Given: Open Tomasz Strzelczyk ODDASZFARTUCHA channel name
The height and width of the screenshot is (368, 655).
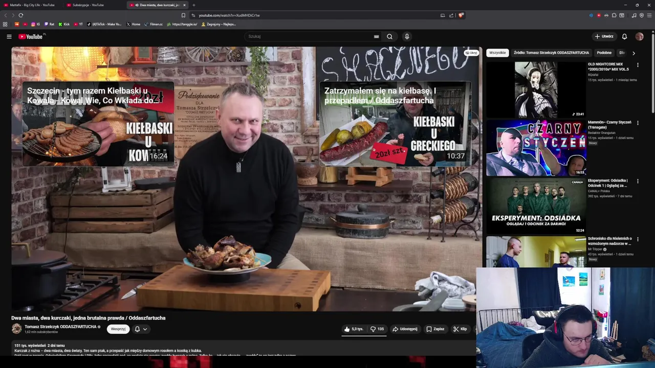Looking at the screenshot, I should coord(60,327).
